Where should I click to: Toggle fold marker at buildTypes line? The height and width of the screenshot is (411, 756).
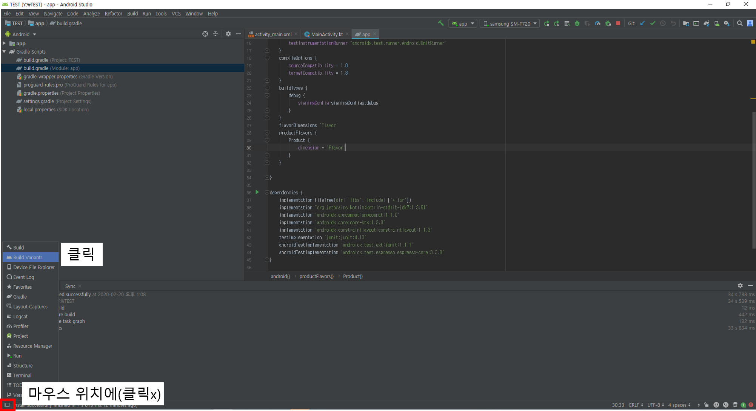tap(267, 88)
